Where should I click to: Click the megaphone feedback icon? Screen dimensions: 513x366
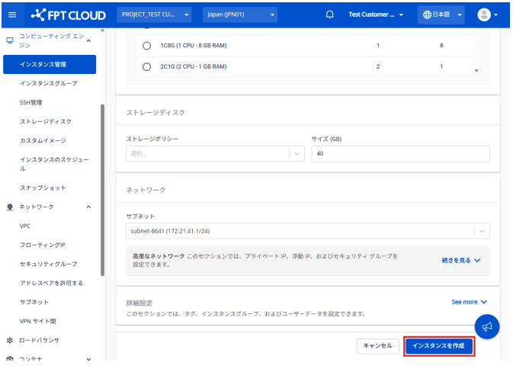[486, 326]
